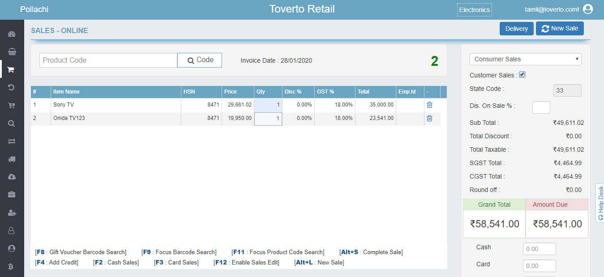Open the Consumer Sales dropdown
The image size is (604, 277).
coord(525,59)
